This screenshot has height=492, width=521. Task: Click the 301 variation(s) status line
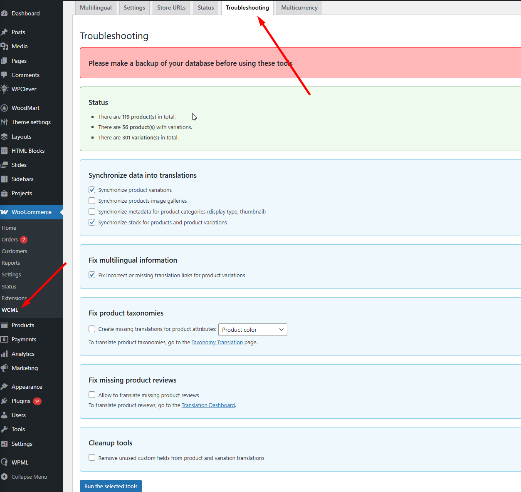point(138,137)
